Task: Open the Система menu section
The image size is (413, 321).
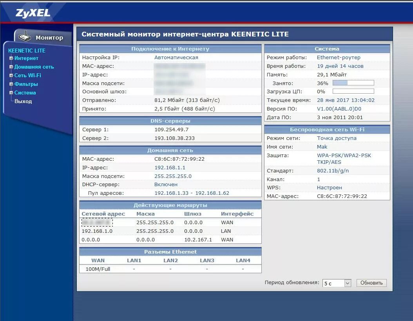Action: click(25, 92)
